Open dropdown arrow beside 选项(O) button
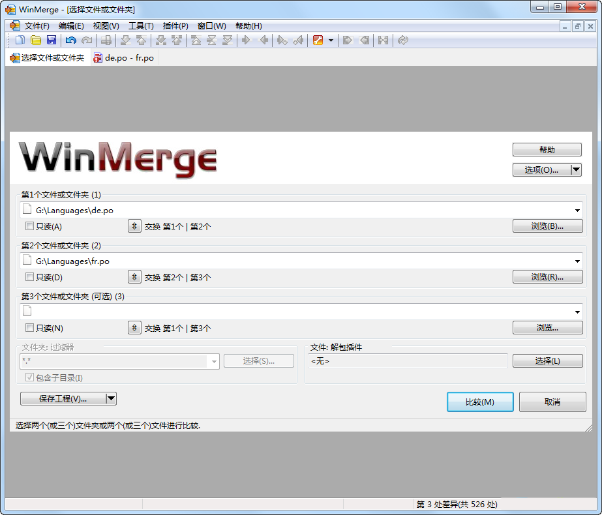This screenshot has width=602, height=515. coord(576,169)
